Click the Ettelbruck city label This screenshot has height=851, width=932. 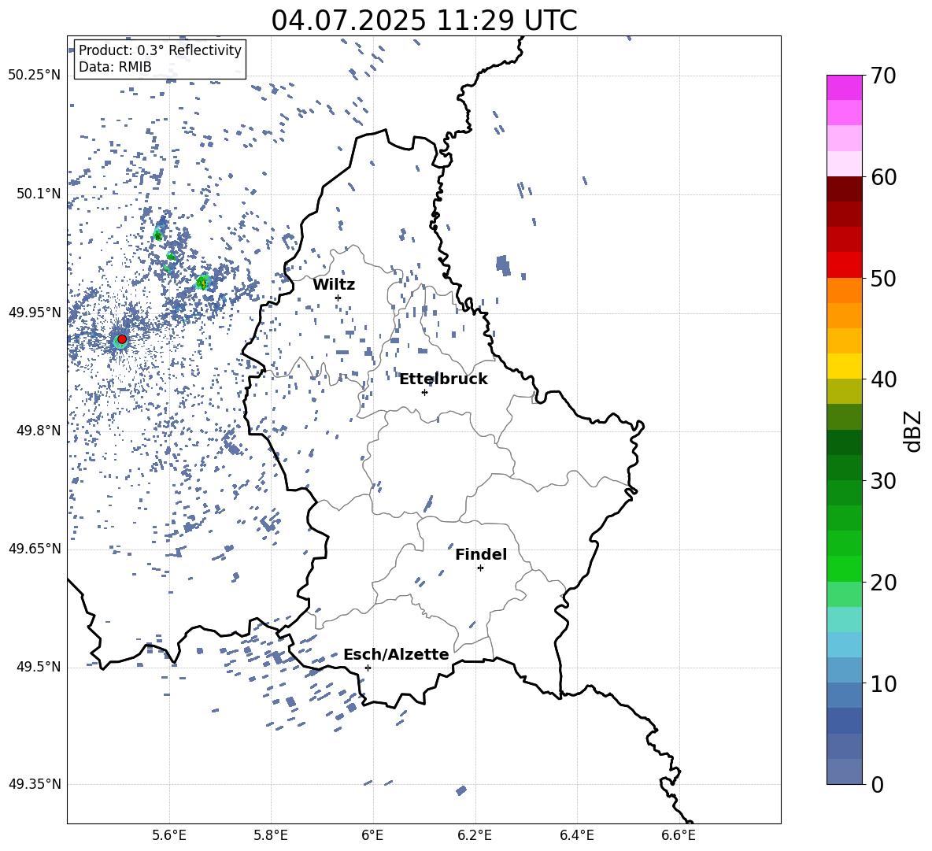tap(443, 379)
